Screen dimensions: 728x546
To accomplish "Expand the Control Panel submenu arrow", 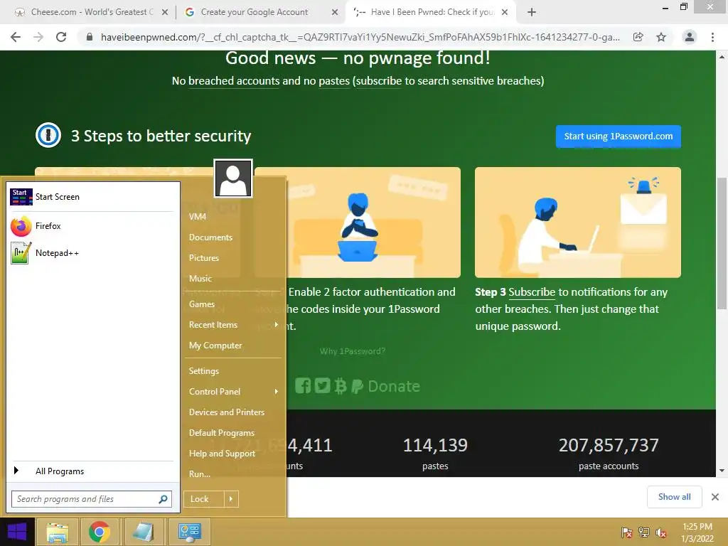I will (277, 392).
